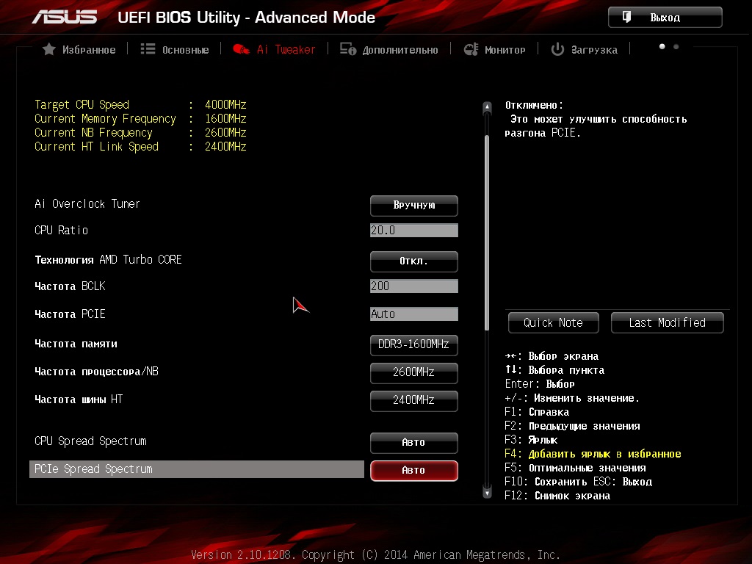
Task: Open the Last Modified list
Action: tap(667, 323)
